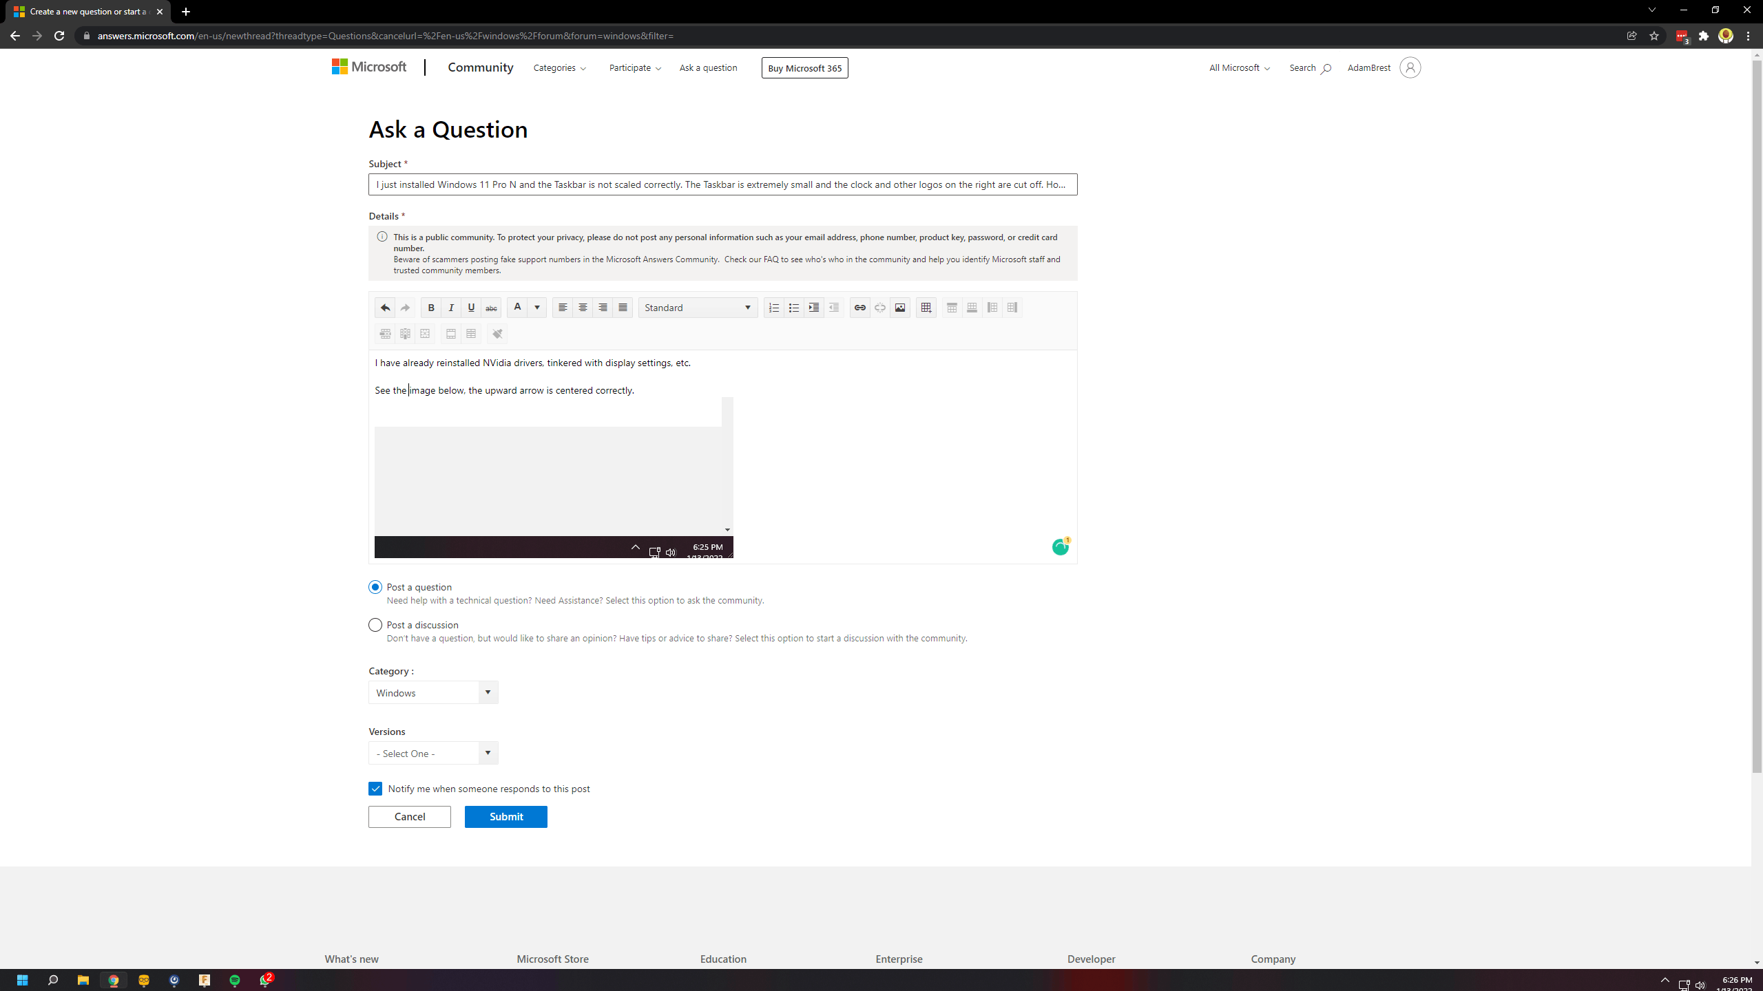
Task: Expand the Versions Select One dropdown
Action: [433, 753]
